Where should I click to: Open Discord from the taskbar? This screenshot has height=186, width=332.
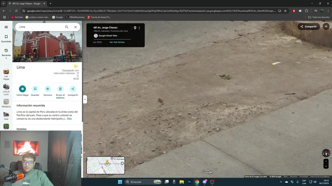point(205,182)
